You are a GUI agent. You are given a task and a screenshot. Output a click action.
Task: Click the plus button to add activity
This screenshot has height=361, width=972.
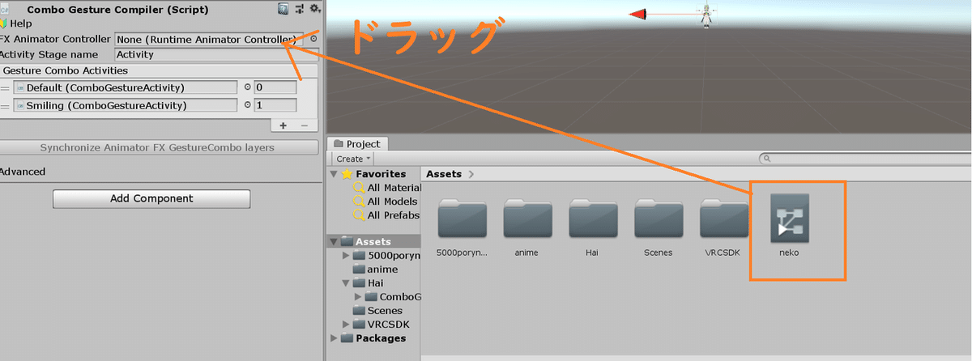tap(283, 125)
